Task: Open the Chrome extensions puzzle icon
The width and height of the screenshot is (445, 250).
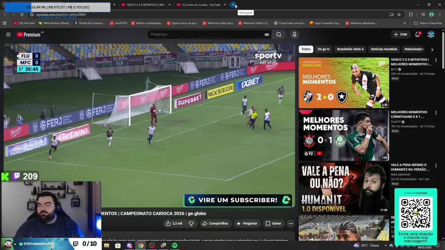Action: pos(411,15)
